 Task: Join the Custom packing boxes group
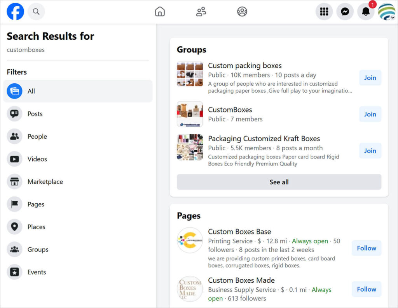(x=370, y=78)
